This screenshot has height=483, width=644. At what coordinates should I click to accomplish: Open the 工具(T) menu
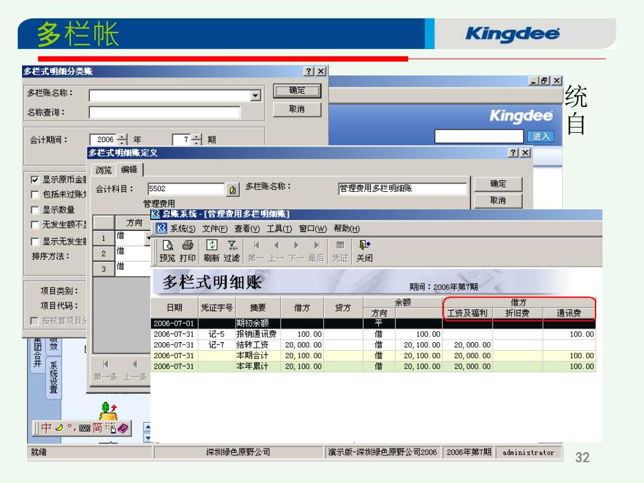279,229
